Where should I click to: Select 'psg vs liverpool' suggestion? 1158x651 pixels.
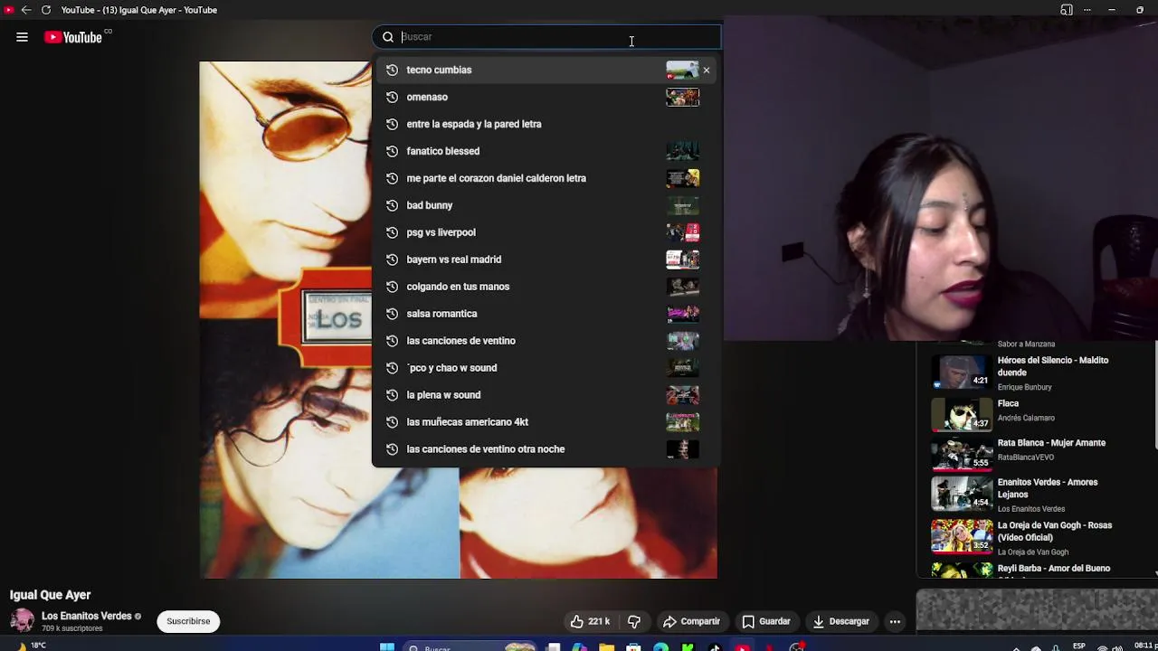[x=441, y=232]
